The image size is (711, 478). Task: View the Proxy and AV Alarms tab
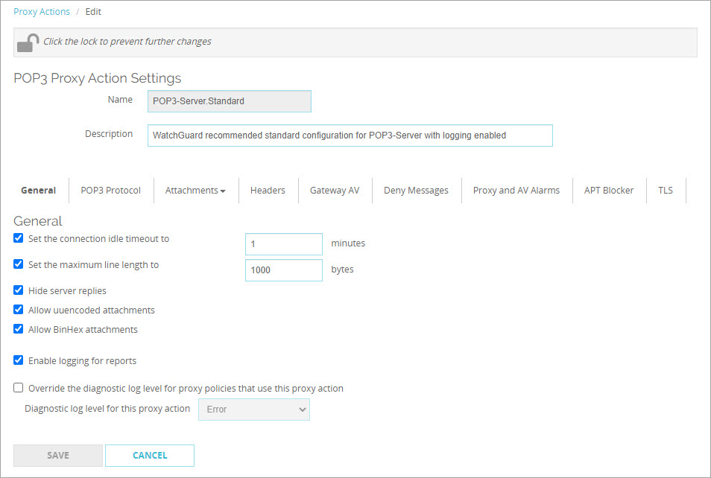click(516, 191)
